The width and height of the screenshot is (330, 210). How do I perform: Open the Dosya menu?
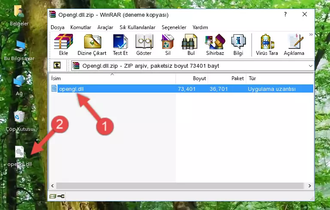(58, 27)
